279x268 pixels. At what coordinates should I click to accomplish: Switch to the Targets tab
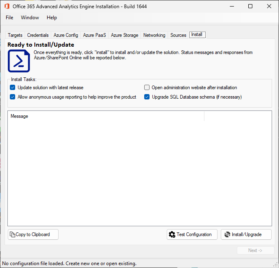[x=15, y=35]
